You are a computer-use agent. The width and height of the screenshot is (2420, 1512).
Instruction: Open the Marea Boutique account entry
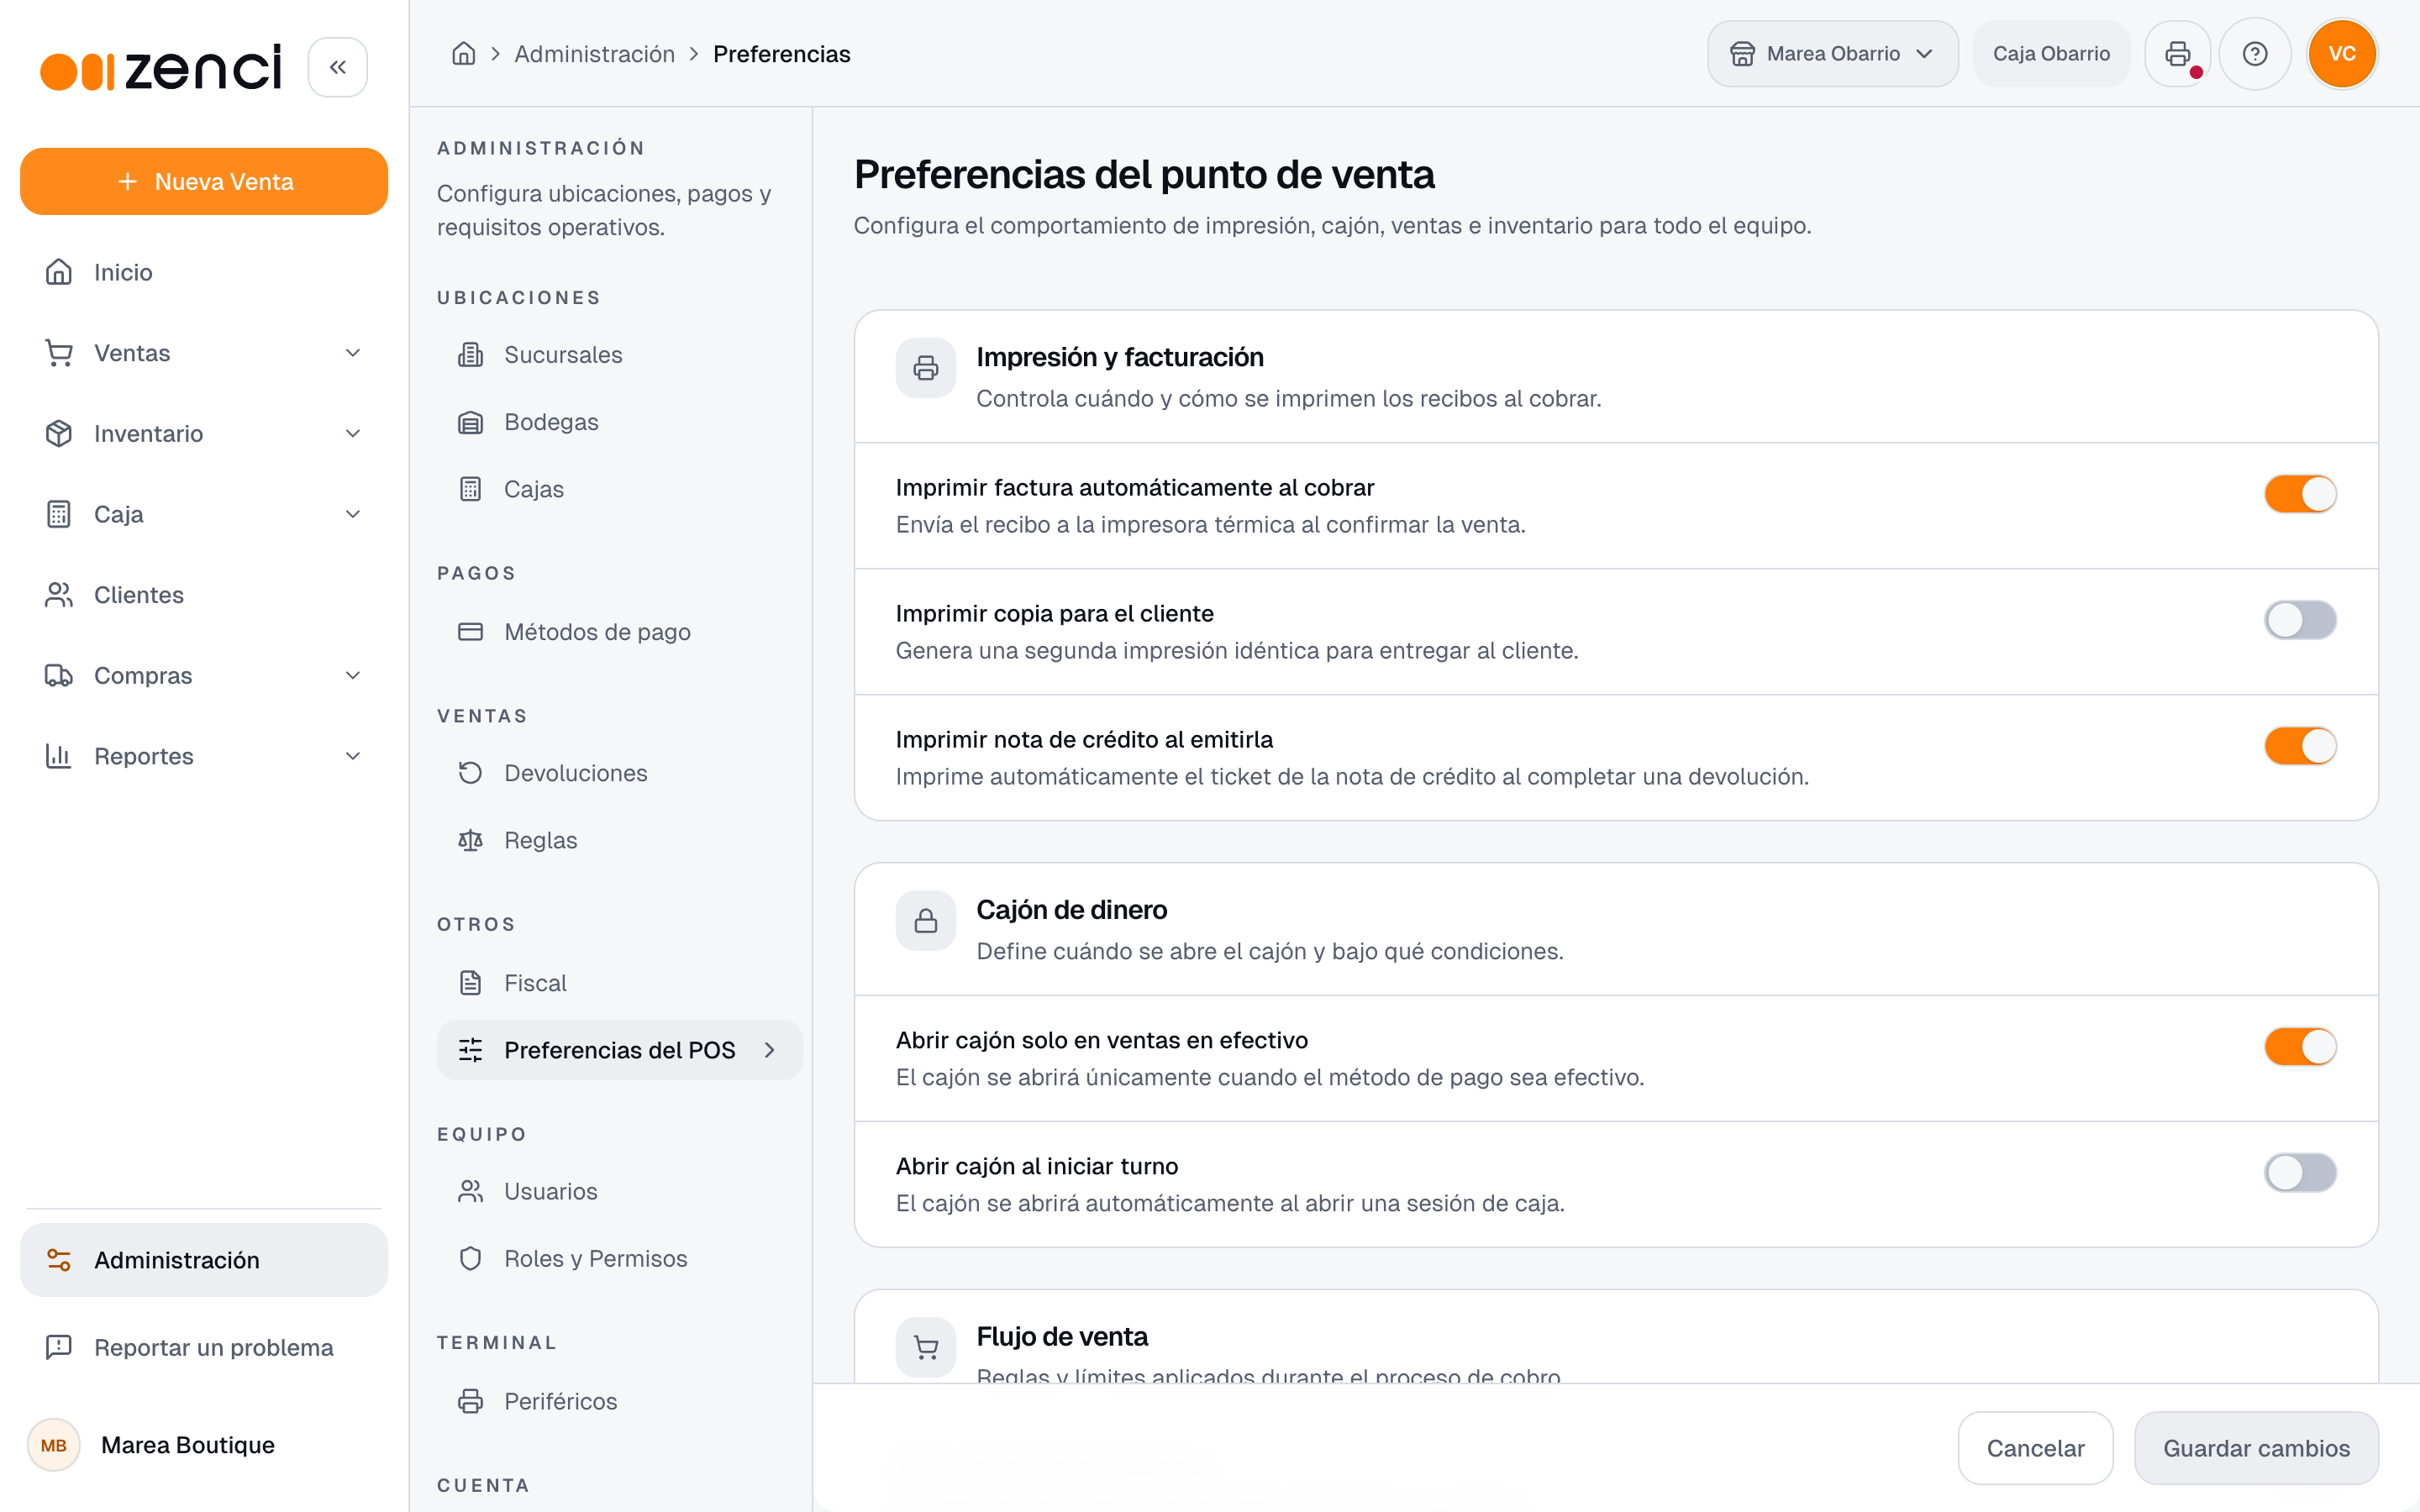pos(204,1445)
